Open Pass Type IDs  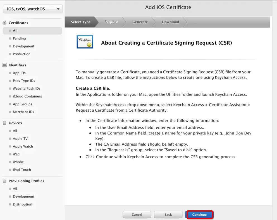pyautogui.click(x=24, y=81)
